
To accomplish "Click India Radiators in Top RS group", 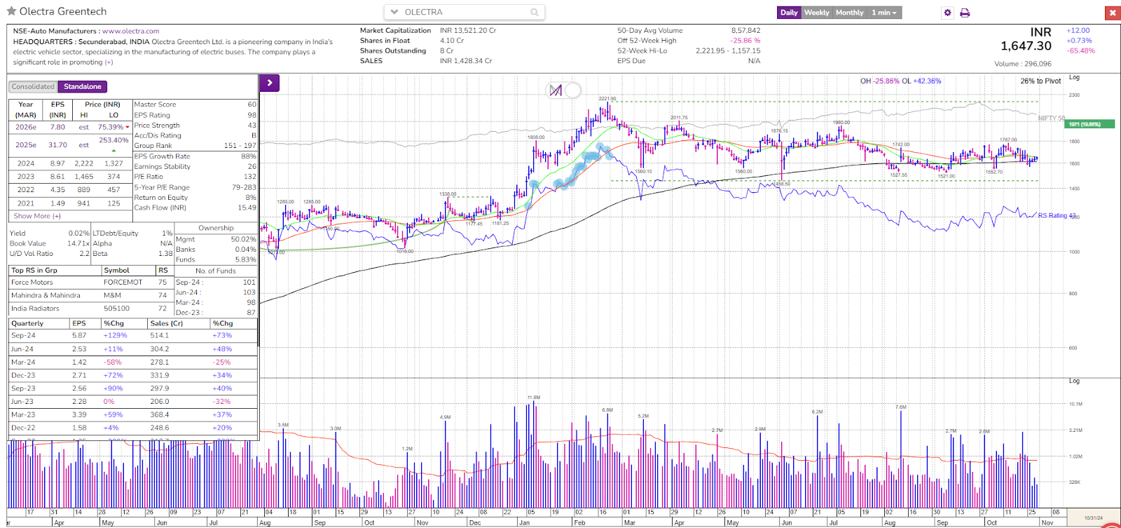I will 35,309.
